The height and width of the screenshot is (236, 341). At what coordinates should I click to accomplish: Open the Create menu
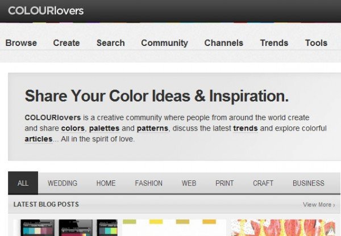(x=66, y=43)
